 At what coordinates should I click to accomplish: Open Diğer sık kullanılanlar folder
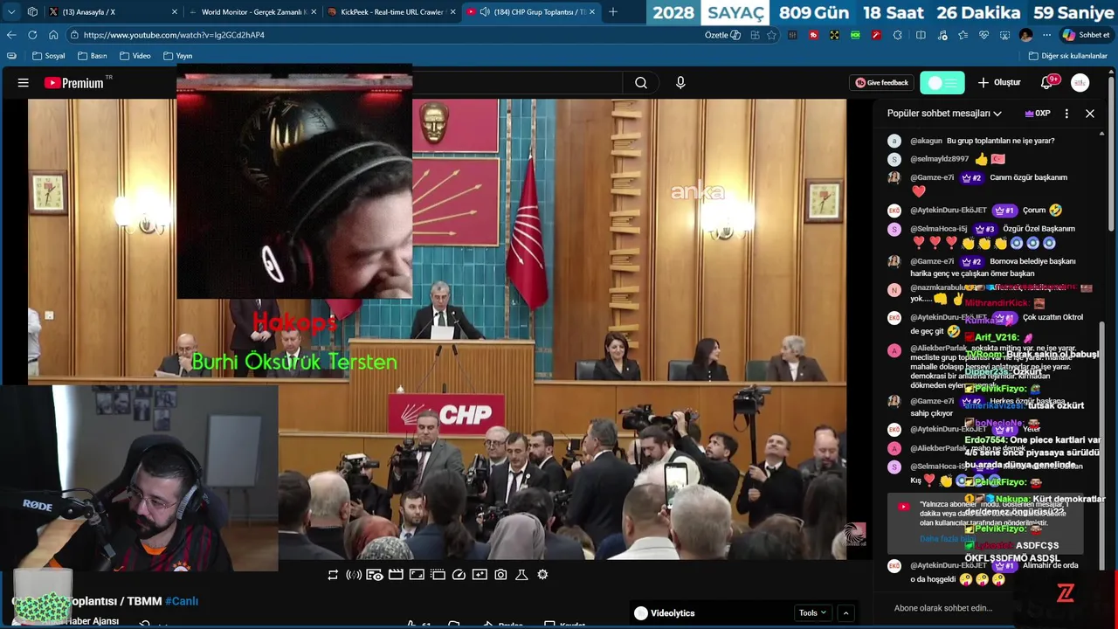1067,56
